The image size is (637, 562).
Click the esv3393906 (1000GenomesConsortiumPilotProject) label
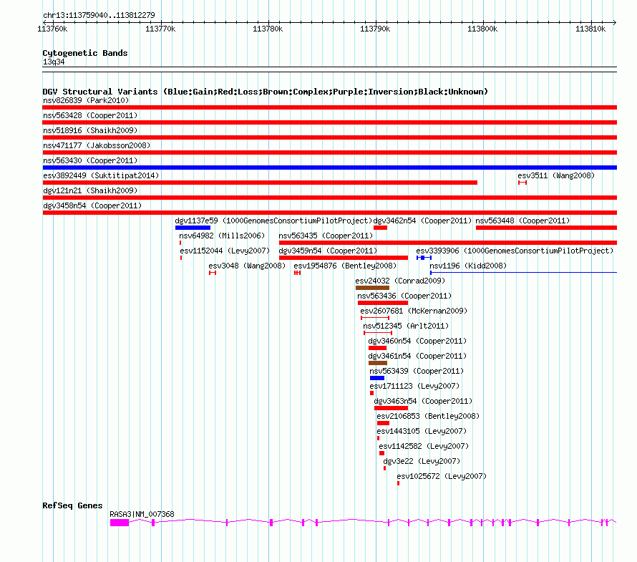515,251
